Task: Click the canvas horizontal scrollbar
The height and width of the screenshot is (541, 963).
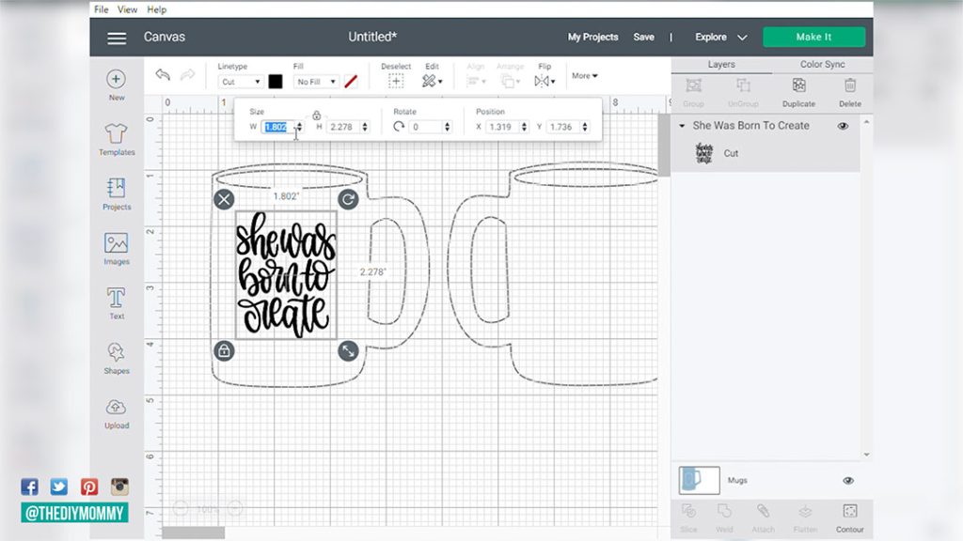Action: pos(193,533)
